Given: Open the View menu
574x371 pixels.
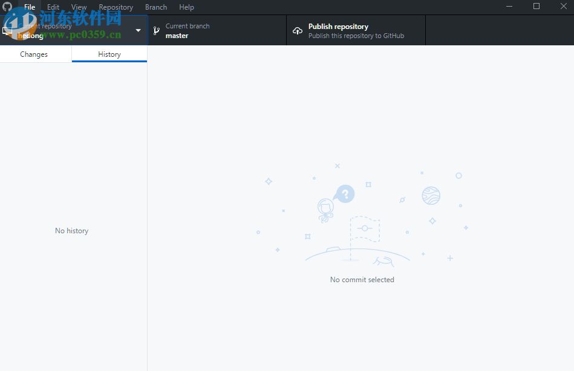Looking at the screenshot, I should click(x=78, y=7).
